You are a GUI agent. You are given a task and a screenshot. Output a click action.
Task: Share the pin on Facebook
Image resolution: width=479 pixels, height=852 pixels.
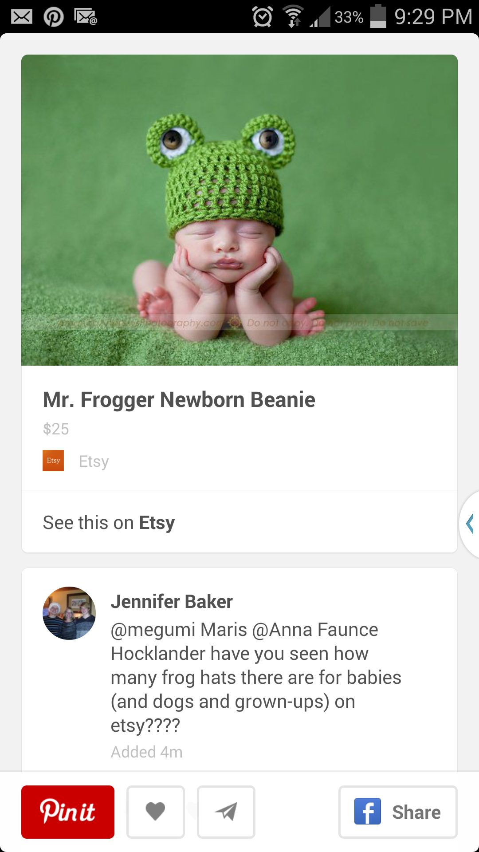(398, 812)
